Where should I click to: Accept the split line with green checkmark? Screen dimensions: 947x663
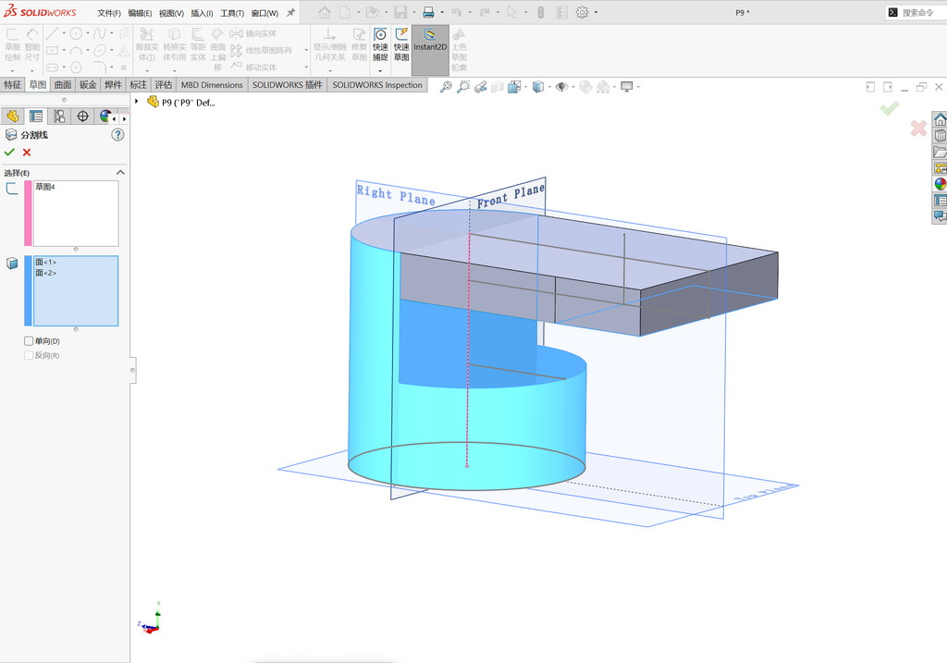(x=9, y=153)
